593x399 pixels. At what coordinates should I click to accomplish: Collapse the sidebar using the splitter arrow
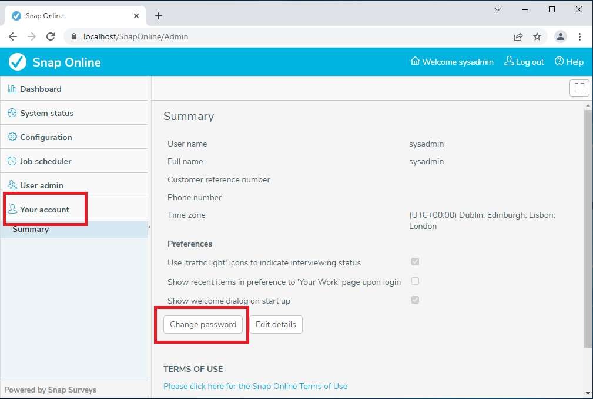point(149,227)
